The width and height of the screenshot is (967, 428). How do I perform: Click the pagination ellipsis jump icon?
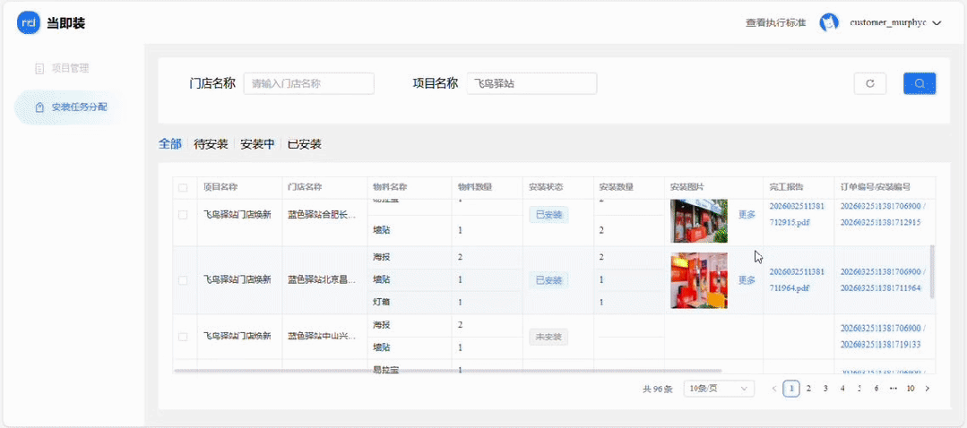click(893, 389)
